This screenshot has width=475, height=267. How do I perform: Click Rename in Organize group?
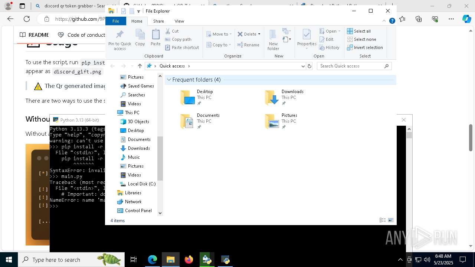(x=248, y=45)
